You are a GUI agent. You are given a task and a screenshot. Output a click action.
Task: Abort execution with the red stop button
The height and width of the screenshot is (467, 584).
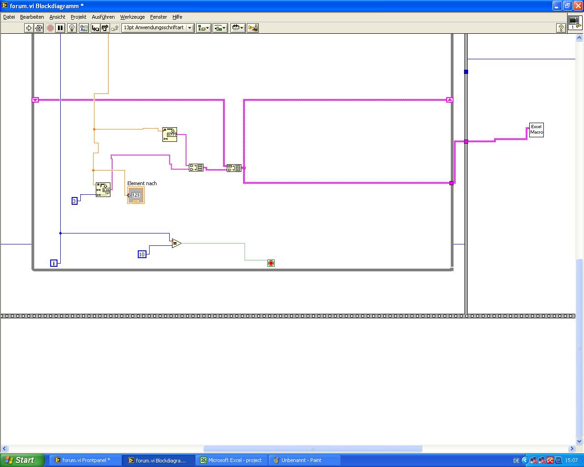pyautogui.click(x=50, y=28)
